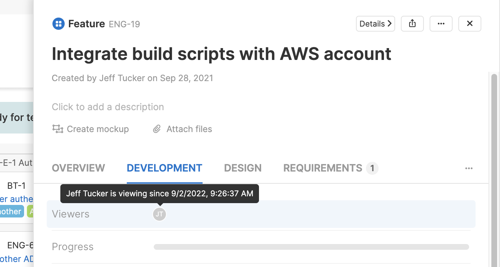
Task: Click the Create mockup icon
Action: [58, 129]
